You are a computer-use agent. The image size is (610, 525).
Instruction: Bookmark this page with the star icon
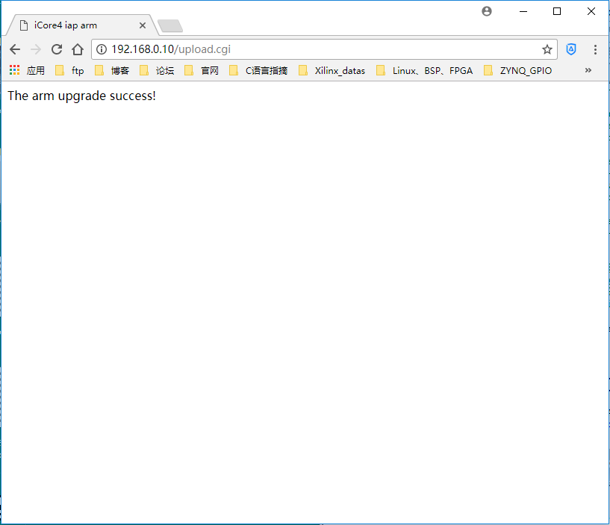point(547,49)
